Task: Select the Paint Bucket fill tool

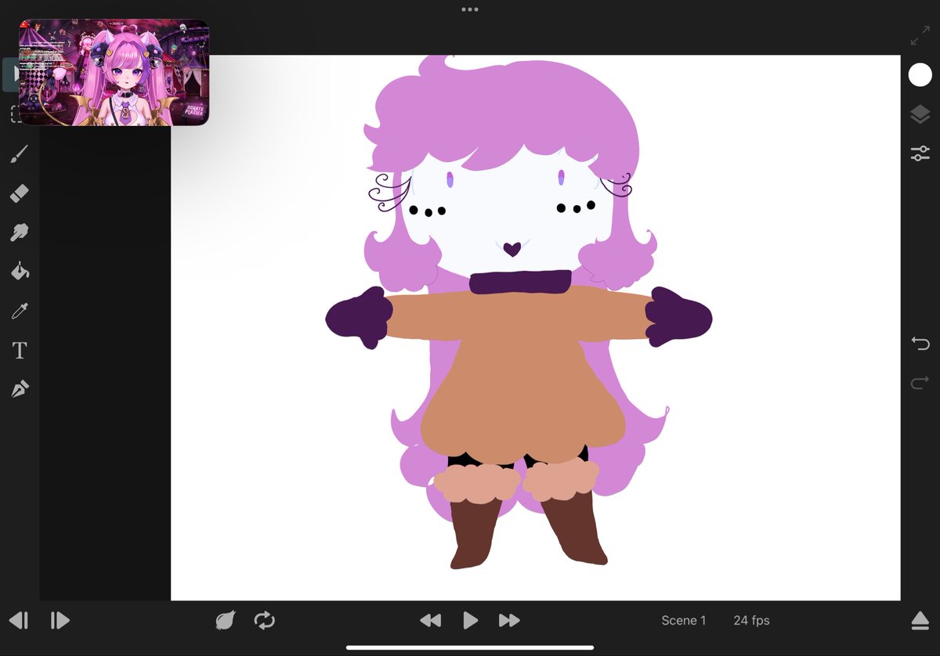Action: pyautogui.click(x=20, y=272)
